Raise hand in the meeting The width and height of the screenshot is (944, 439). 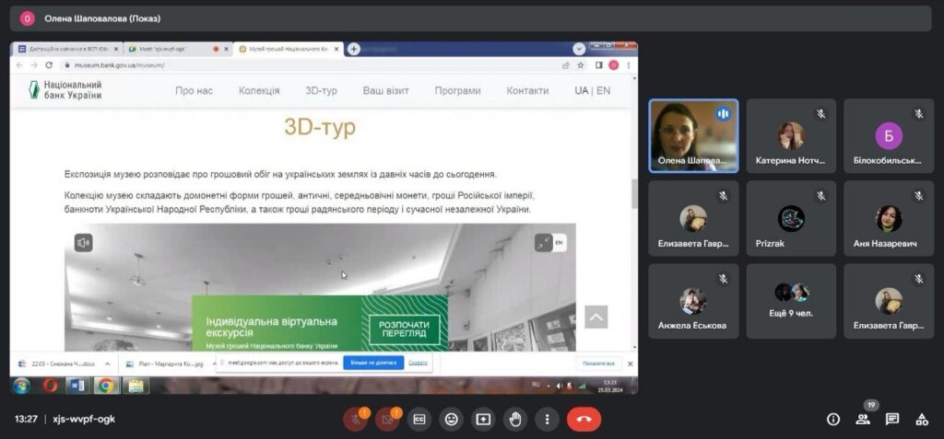pos(514,420)
